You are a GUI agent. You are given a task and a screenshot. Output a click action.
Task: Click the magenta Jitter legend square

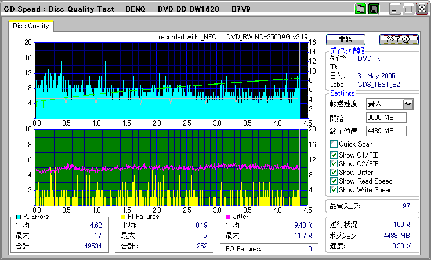(x=229, y=217)
